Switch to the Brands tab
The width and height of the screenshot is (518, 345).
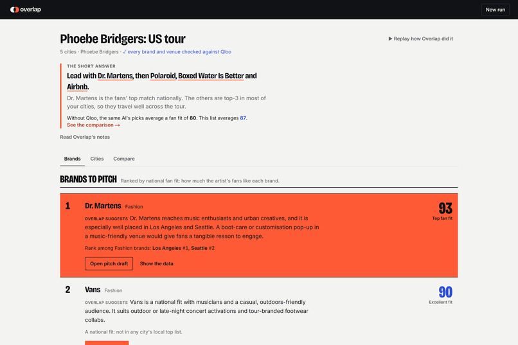pos(73,159)
